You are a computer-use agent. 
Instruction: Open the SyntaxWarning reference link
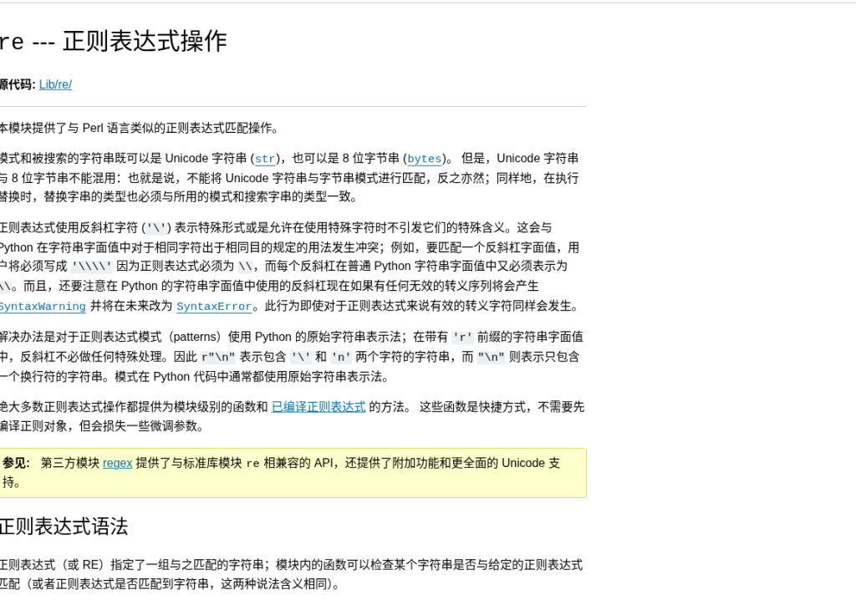(x=43, y=307)
